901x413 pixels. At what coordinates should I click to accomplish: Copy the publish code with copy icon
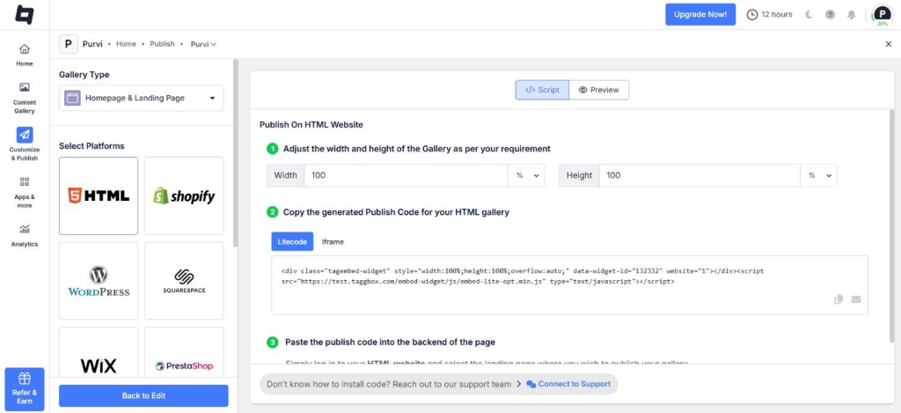pos(839,299)
